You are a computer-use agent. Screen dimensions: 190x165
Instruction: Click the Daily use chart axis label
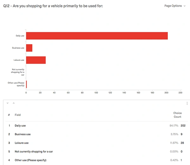coord(20,36)
